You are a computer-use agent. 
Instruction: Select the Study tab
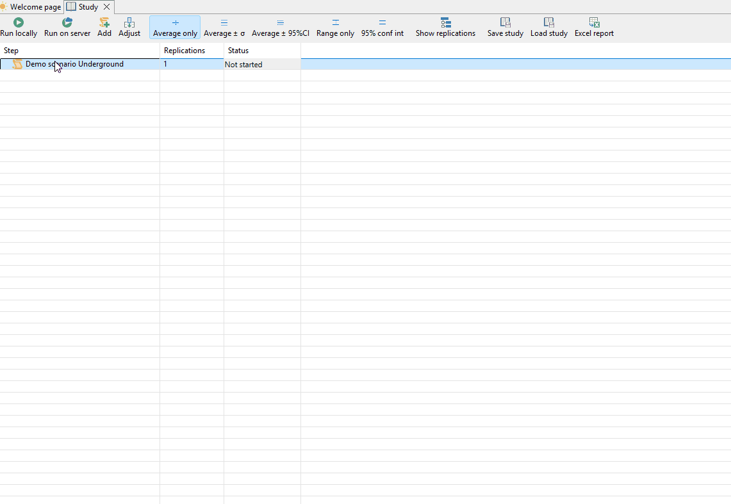tap(88, 7)
